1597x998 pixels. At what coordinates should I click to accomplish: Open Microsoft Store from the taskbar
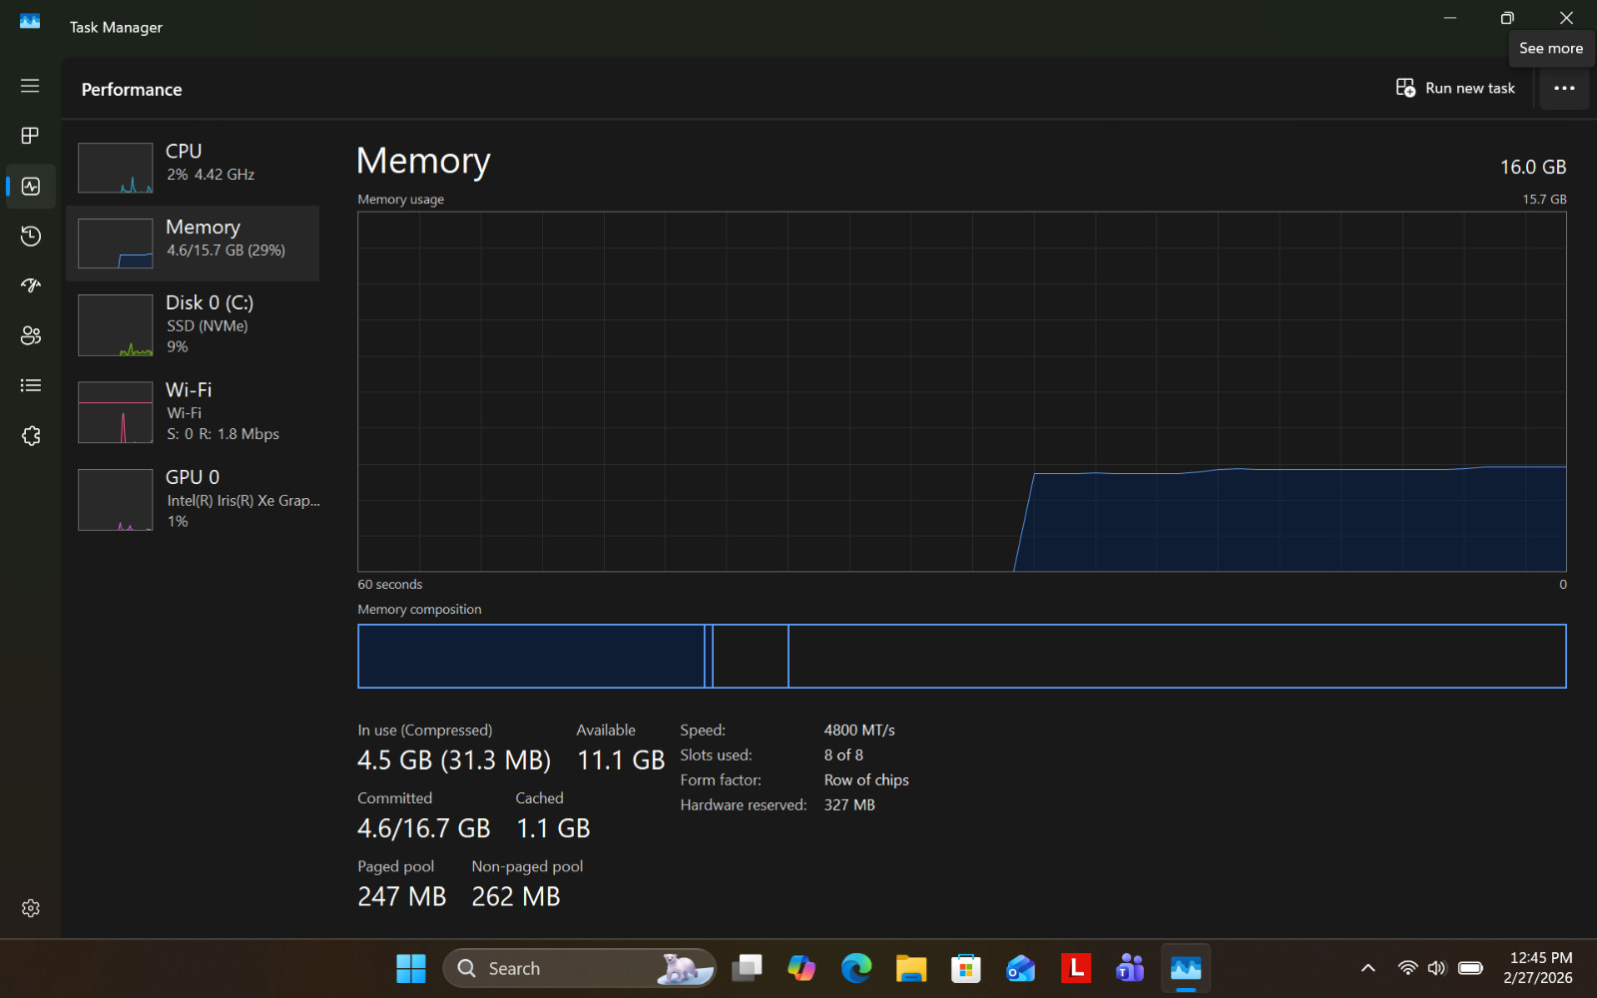tap(966, 968)
